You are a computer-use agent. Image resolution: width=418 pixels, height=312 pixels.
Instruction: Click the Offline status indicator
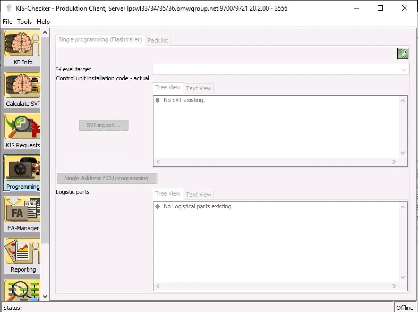tap(405, 308)
